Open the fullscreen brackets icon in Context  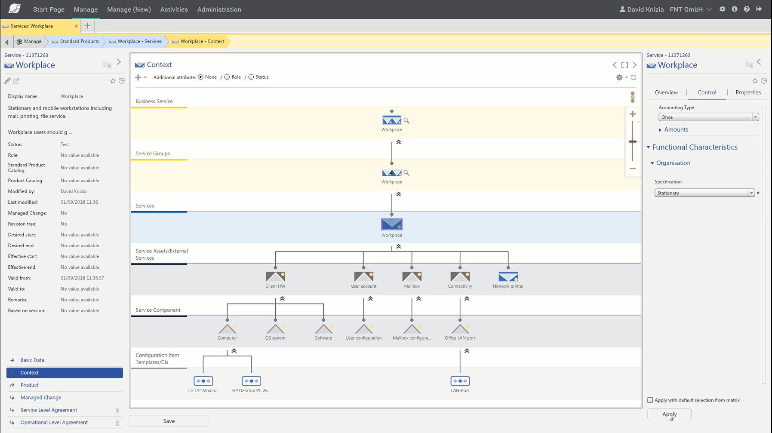[x=624, y=65]
